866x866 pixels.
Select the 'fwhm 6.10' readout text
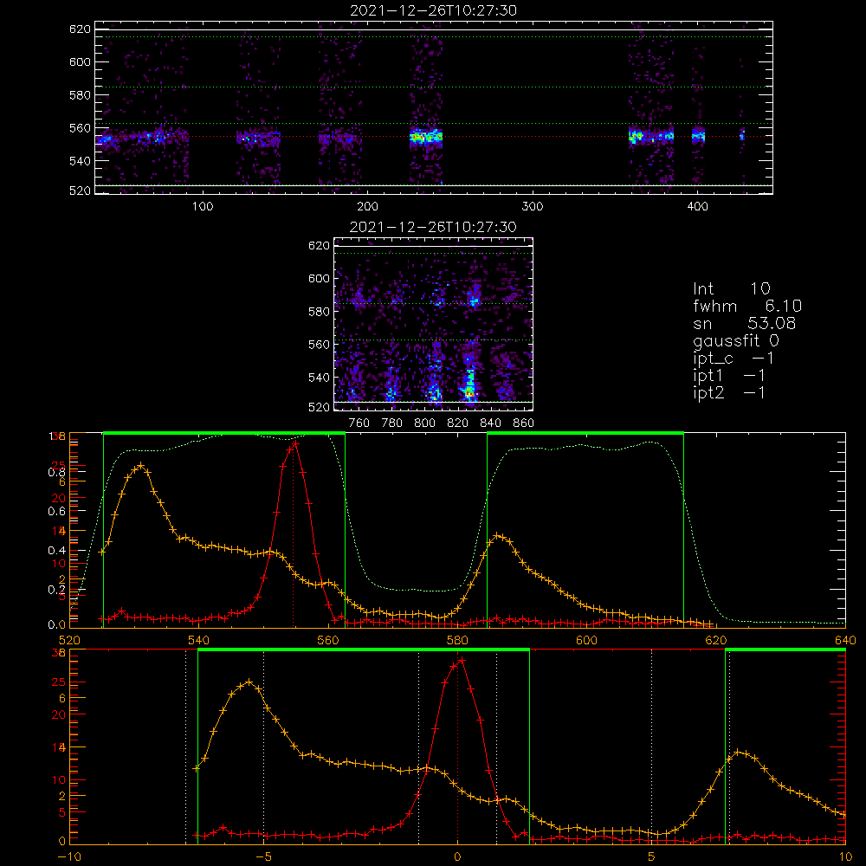747,306
